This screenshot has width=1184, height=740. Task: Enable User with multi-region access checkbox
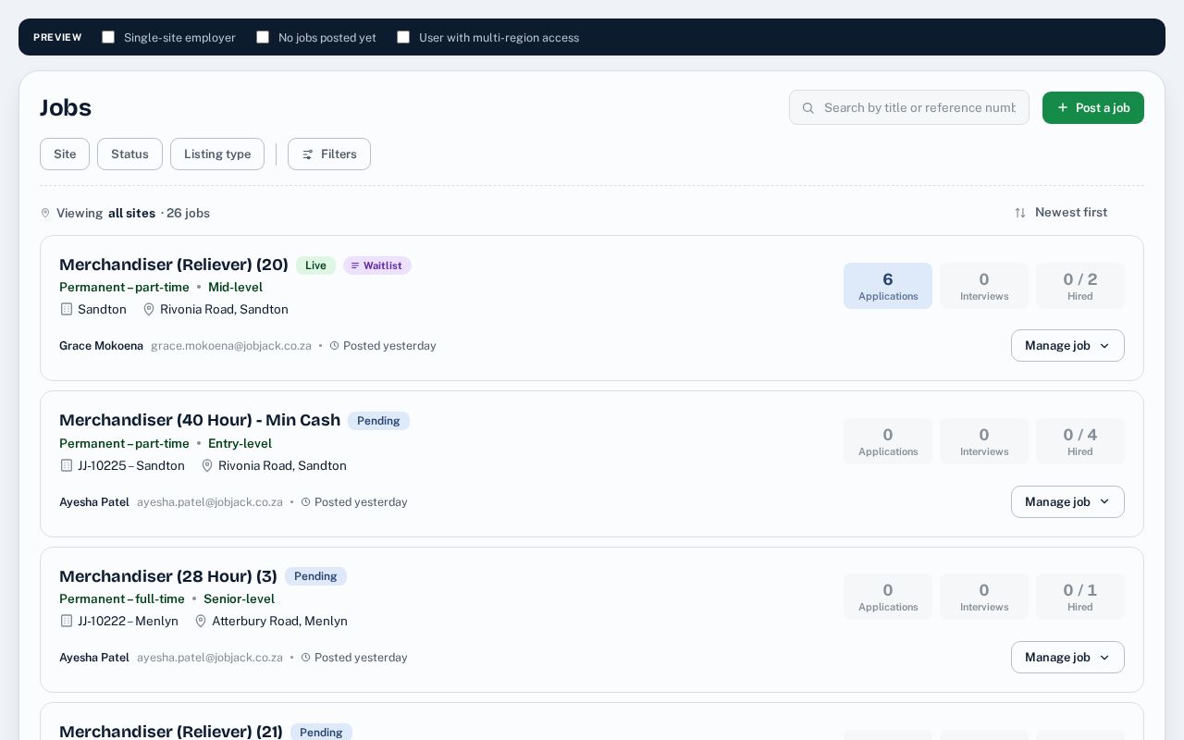click(403, 37)
